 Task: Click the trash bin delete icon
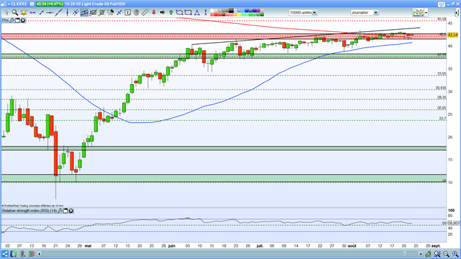pos(136,13)
